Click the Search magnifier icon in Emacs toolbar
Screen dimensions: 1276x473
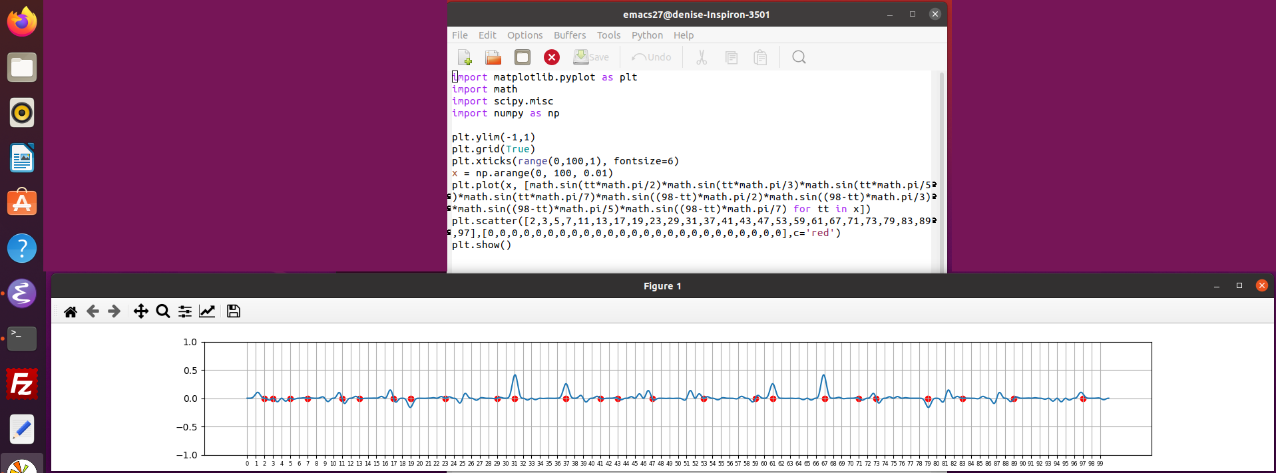[799, 58]
